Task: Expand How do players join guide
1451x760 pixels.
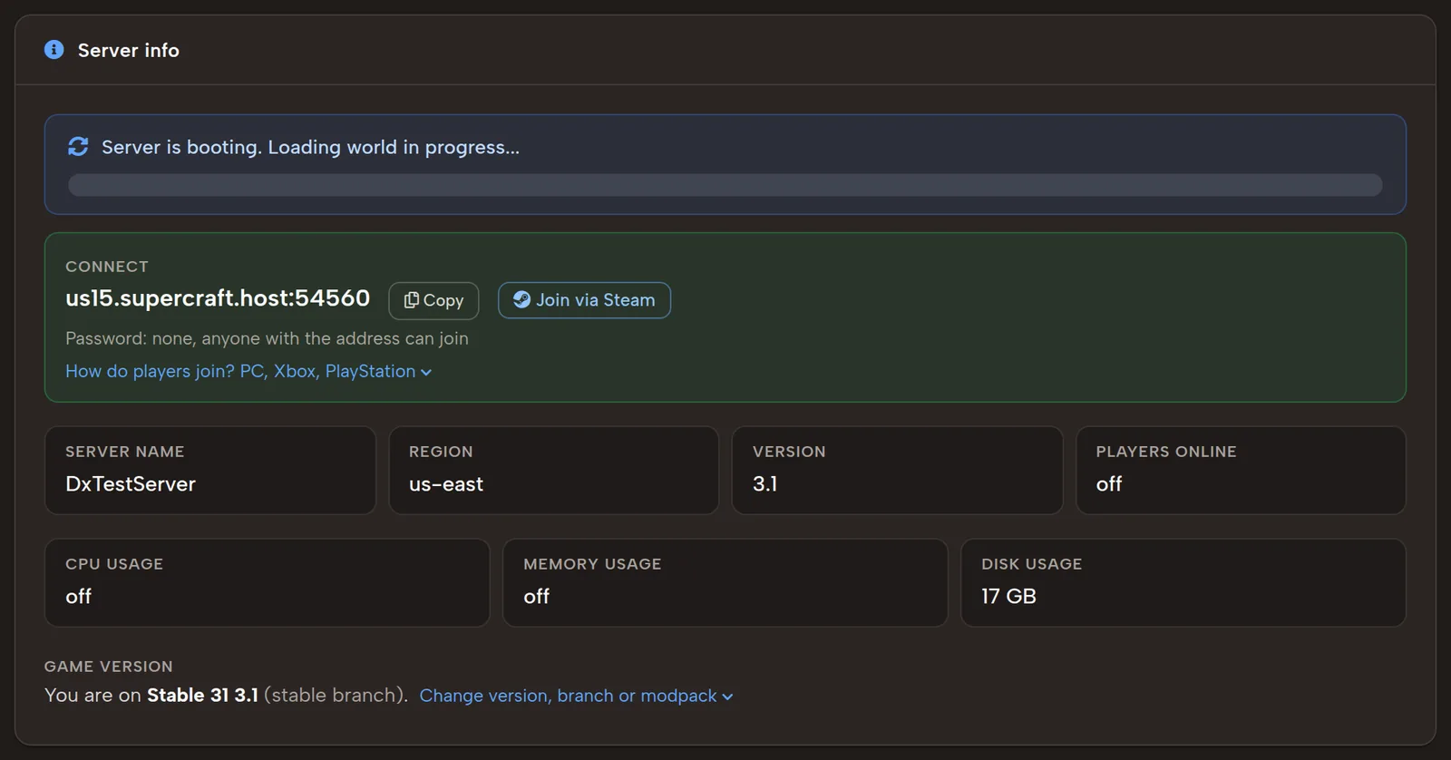Action: (x=248, y=371)
